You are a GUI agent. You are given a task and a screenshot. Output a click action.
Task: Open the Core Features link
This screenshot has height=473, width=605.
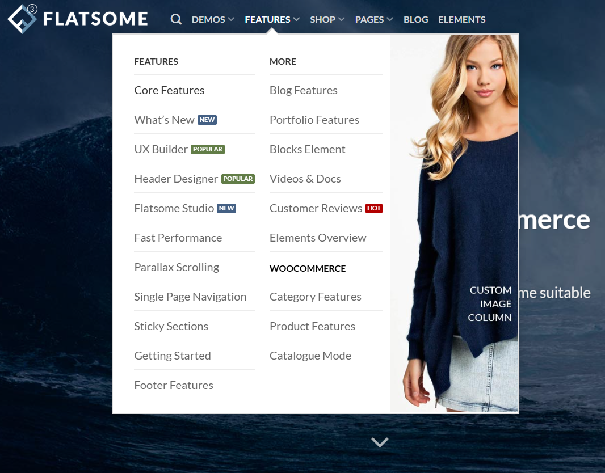click(x=169, y=90)
